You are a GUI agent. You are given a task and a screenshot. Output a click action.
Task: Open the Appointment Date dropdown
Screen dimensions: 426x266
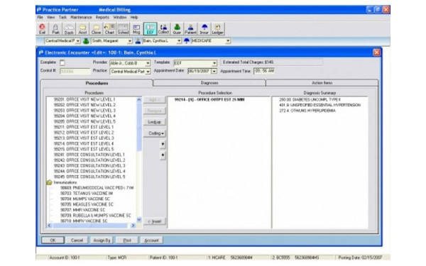pyautogui.click(x=214, y=71)
